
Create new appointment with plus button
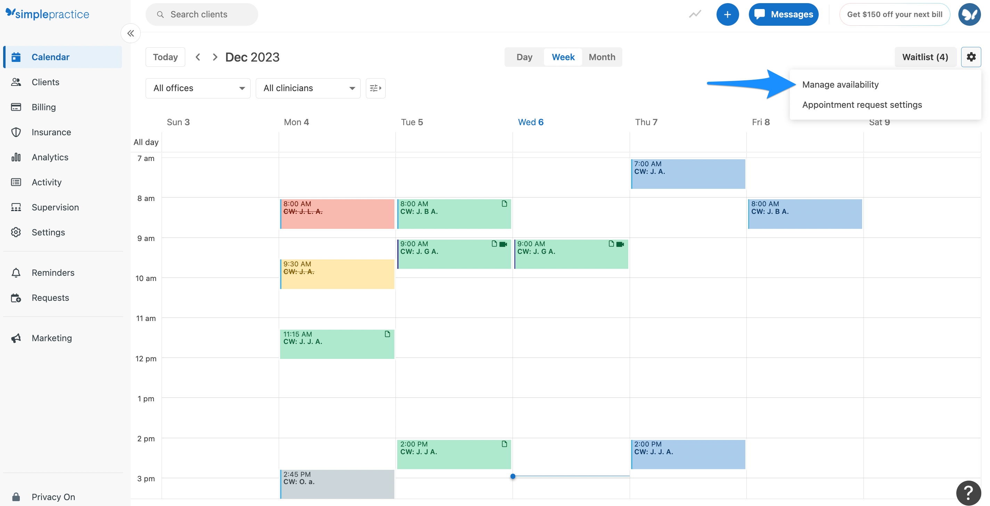coord(728,14)
